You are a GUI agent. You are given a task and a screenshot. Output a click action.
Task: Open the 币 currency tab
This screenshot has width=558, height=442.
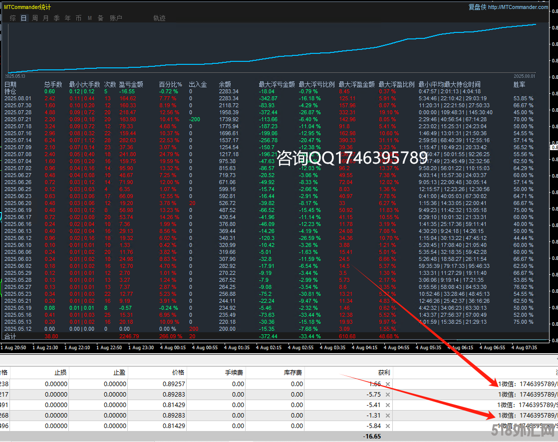pos(78,18)
